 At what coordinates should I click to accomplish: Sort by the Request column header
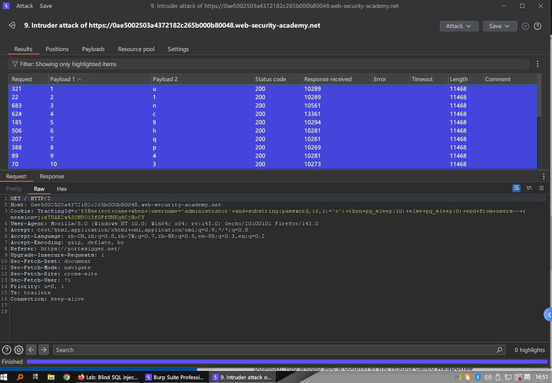[x=28, y=79]
